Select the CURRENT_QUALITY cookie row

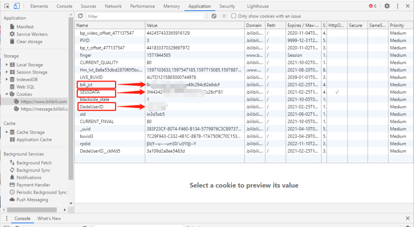[244, 63]
